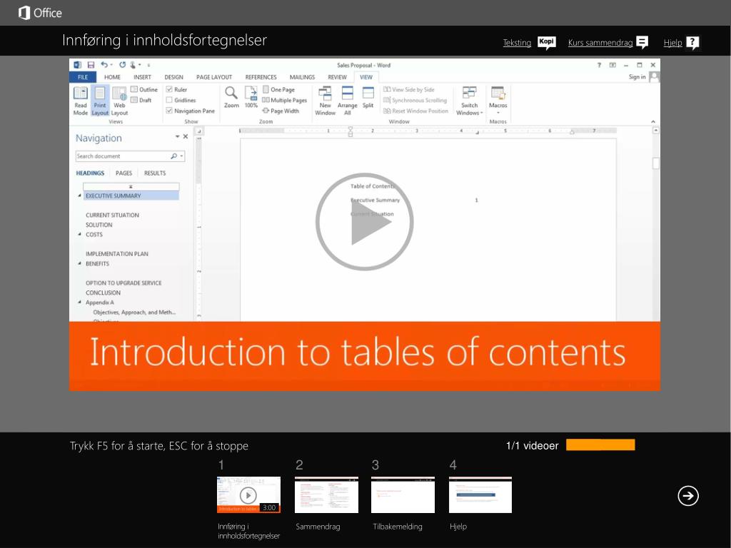Play the Introduction to tables of contents video
This screenshot has height=548, width=731.
(364, 222)
